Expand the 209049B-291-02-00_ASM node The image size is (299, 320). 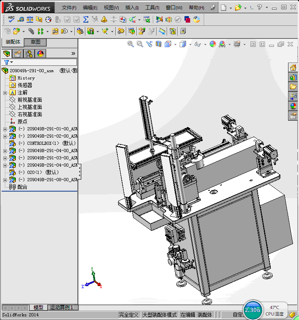coord(5,136)
